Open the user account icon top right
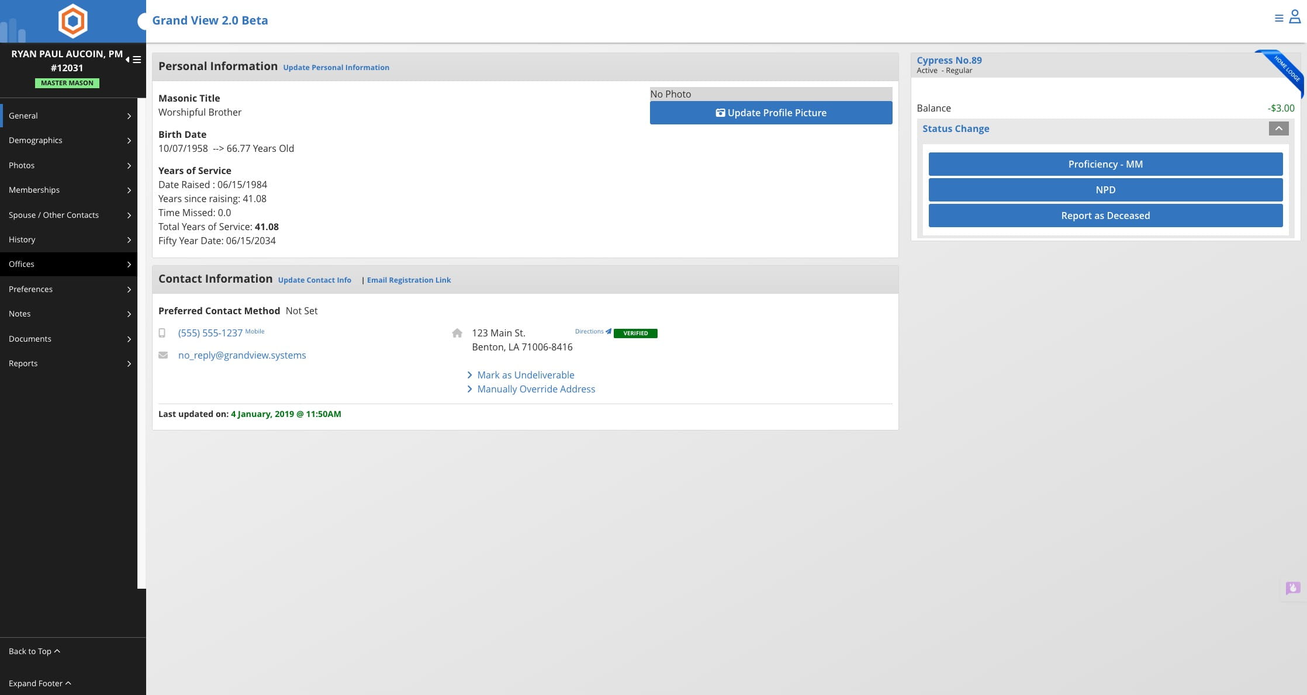Viewport: 1307px width, 695px height. (1295, 18)
